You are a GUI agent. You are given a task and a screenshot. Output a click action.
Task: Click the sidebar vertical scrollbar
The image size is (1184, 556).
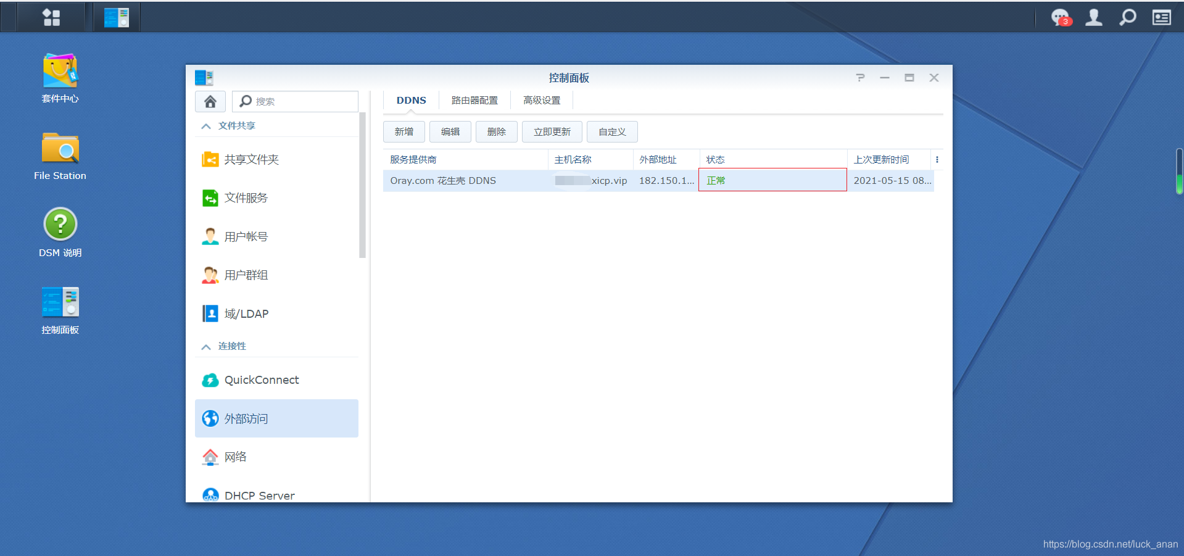pyautogui.click(x=362, y=185)
